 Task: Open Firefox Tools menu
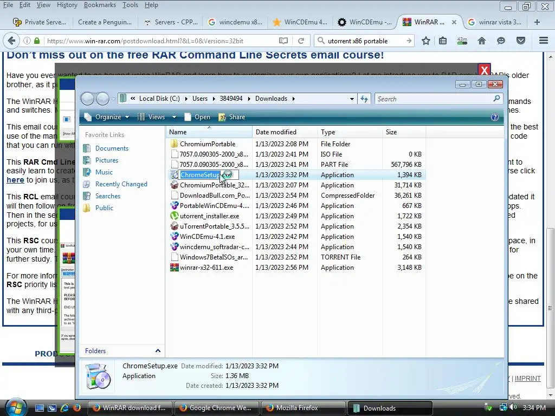130,5
